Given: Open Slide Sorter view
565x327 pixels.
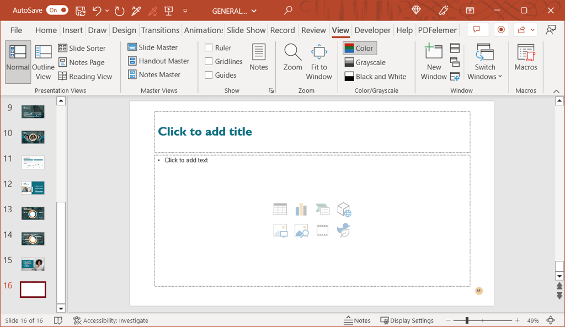Looking at the screenshot, I should (82, 48).
